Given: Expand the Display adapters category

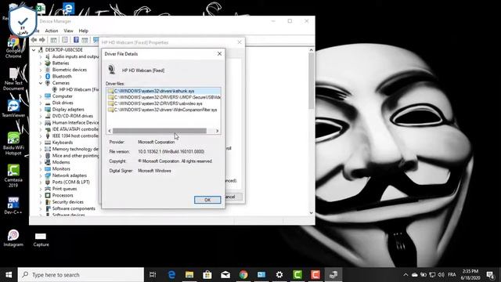Looking at the screenshot, I should (41, 110).
